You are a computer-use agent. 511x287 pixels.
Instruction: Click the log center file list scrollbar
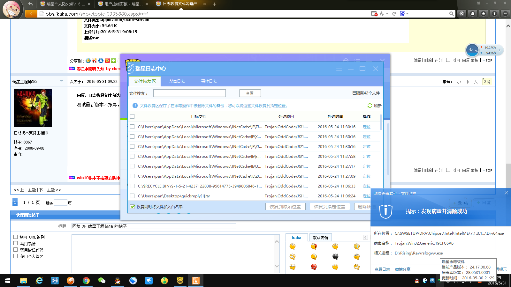[381, 122]
